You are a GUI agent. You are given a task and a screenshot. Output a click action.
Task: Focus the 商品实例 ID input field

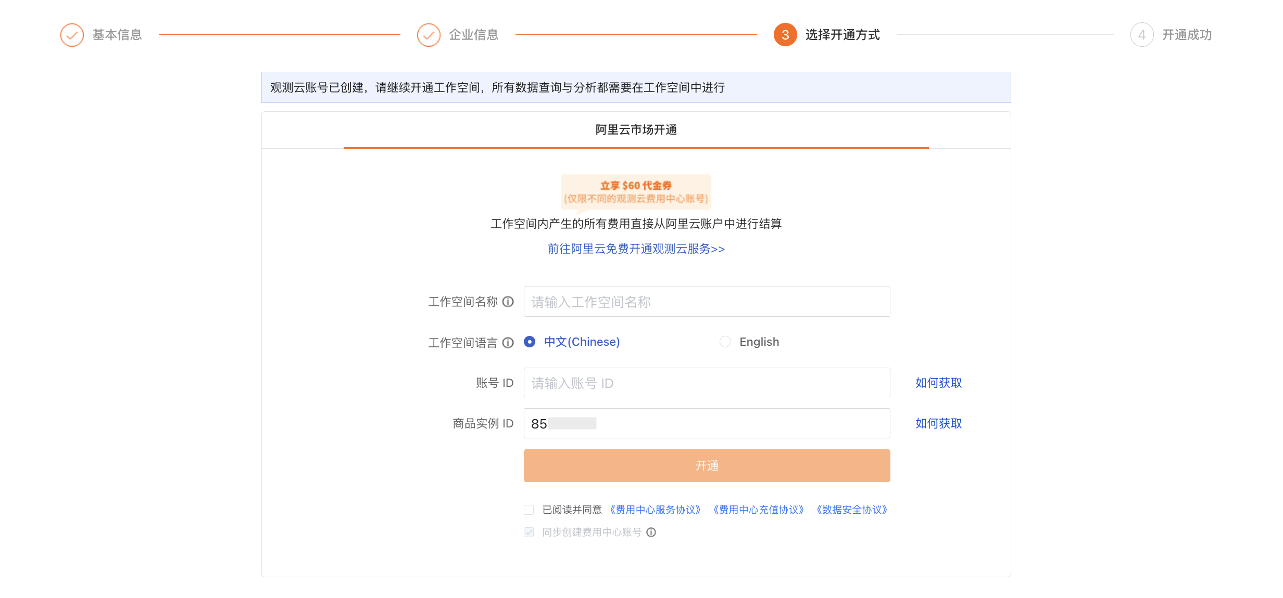pos(707,423)
